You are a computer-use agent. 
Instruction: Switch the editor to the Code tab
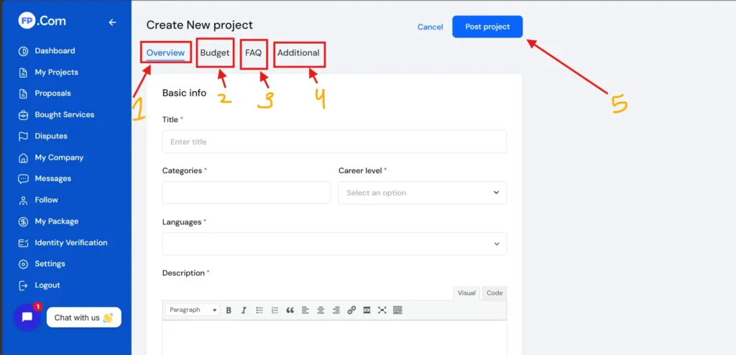click(x=494, y=293)
